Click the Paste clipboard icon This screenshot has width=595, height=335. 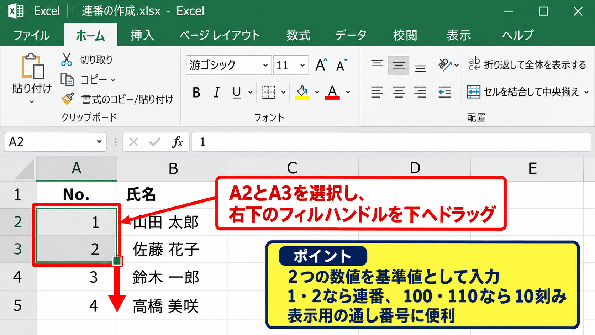[x=32, y=66]
